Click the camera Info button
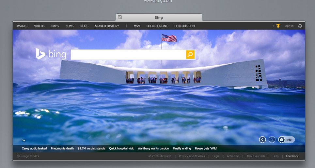The image size is (315, 168). (286, 140)
